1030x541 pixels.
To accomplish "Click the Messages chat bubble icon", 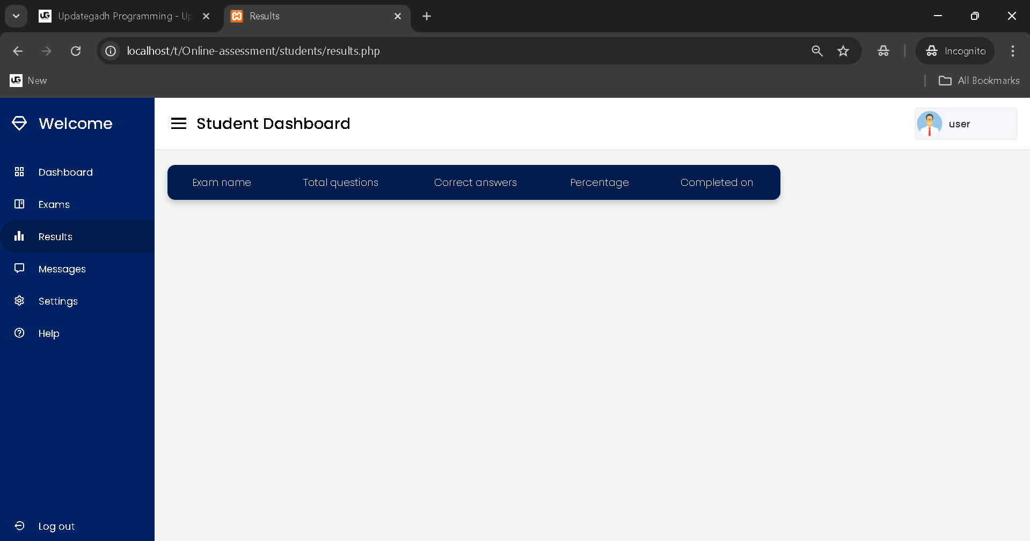I will (19, 268).
